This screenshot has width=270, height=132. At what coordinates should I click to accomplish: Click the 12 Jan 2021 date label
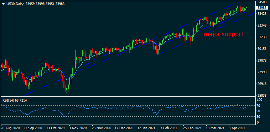146,128
